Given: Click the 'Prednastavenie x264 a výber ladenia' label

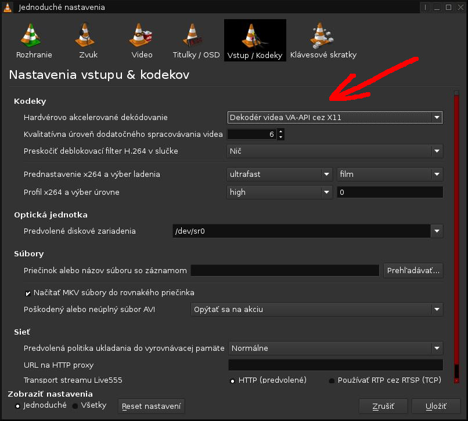Looking at the screenshot, I should click(92, 174).
